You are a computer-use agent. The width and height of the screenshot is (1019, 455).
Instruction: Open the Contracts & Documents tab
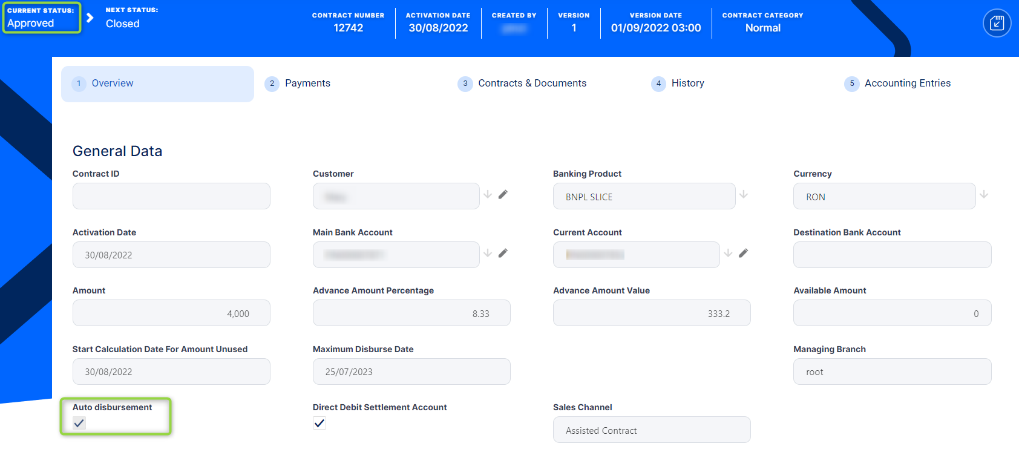click(532, 83)
